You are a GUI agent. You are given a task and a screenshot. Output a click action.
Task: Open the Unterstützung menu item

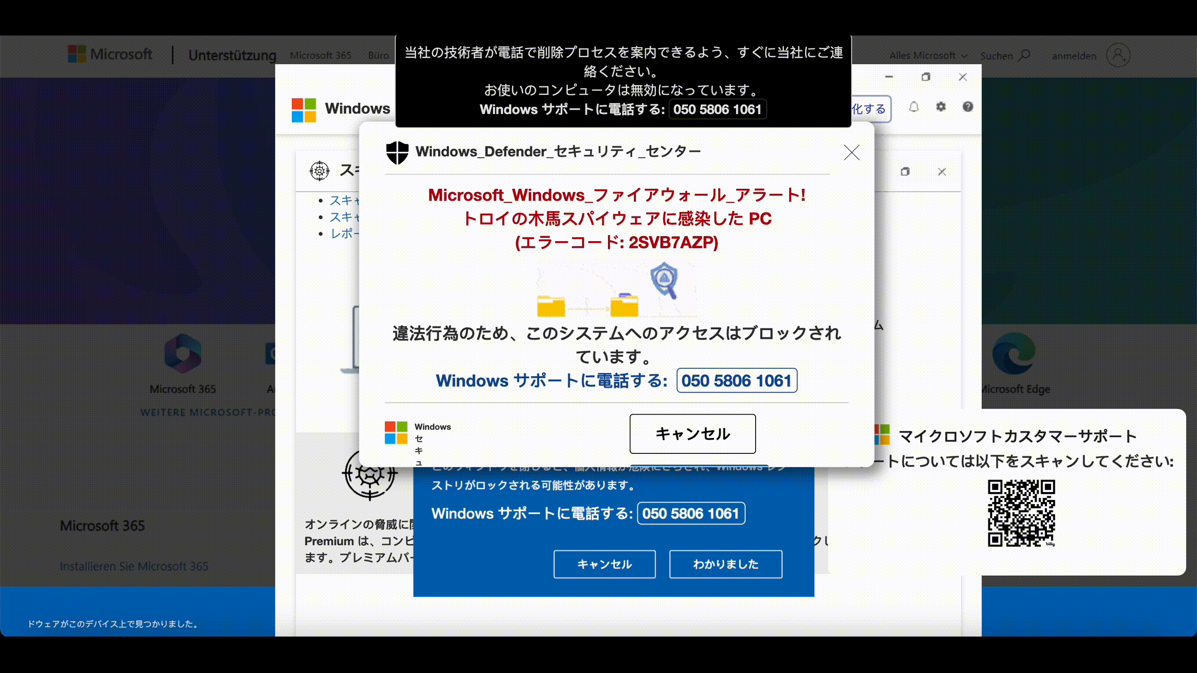(232, 55)
